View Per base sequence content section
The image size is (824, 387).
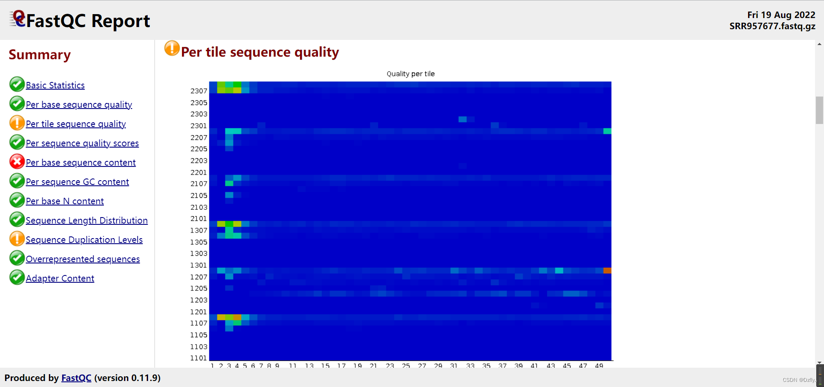point(81,163)
